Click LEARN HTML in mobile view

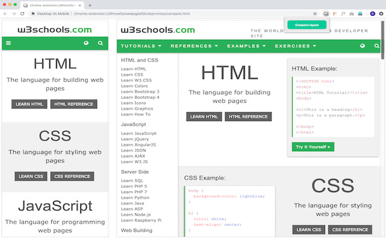30,104
